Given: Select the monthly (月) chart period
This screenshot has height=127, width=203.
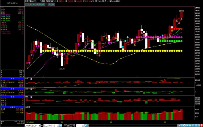Looking at the screenshot, I should (x=53, y=4).
